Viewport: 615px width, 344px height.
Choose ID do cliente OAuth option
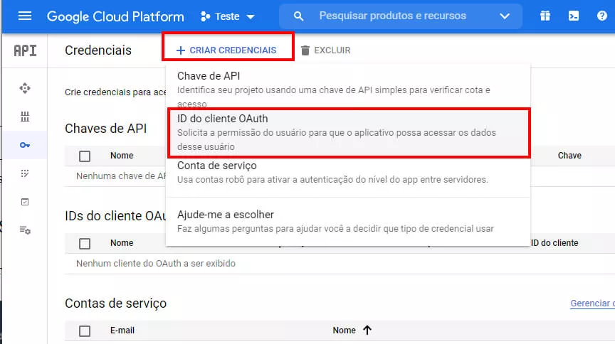(x=348, y=132)
